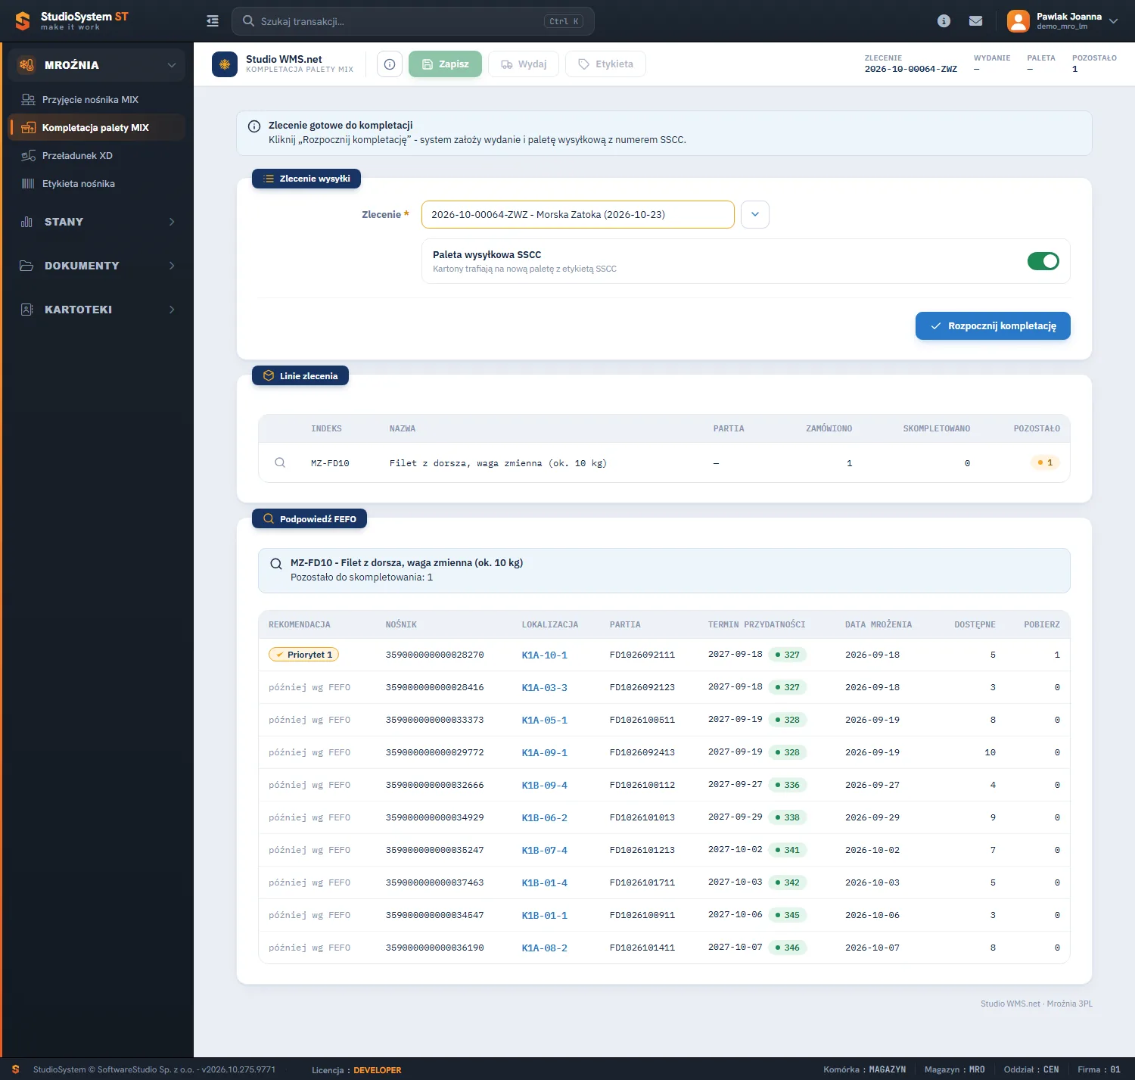This screenshot has width=1135, height=1080.
Task: Click the search icon in the transaction search bar
Action: click(248, 21)
